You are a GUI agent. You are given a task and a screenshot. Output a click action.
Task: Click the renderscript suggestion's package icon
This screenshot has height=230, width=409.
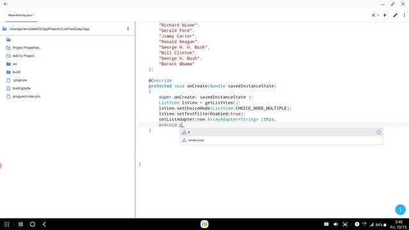click(184, 141)
